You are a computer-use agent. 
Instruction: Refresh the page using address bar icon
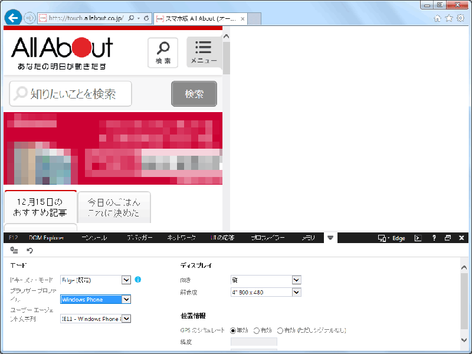[146, 18]
